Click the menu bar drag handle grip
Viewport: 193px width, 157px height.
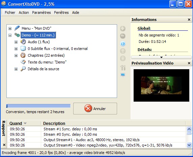click(x=2, y=12)
